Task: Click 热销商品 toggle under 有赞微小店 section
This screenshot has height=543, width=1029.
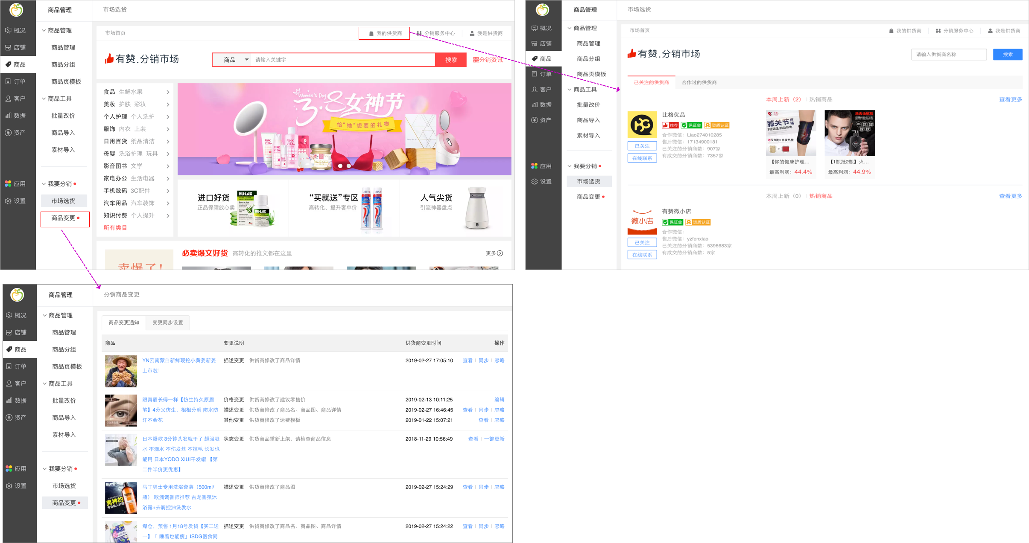Action: 821,196
